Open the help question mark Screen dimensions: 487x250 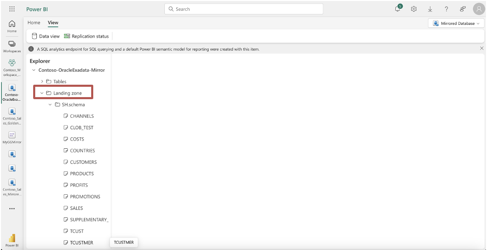(x=446, y=9)
